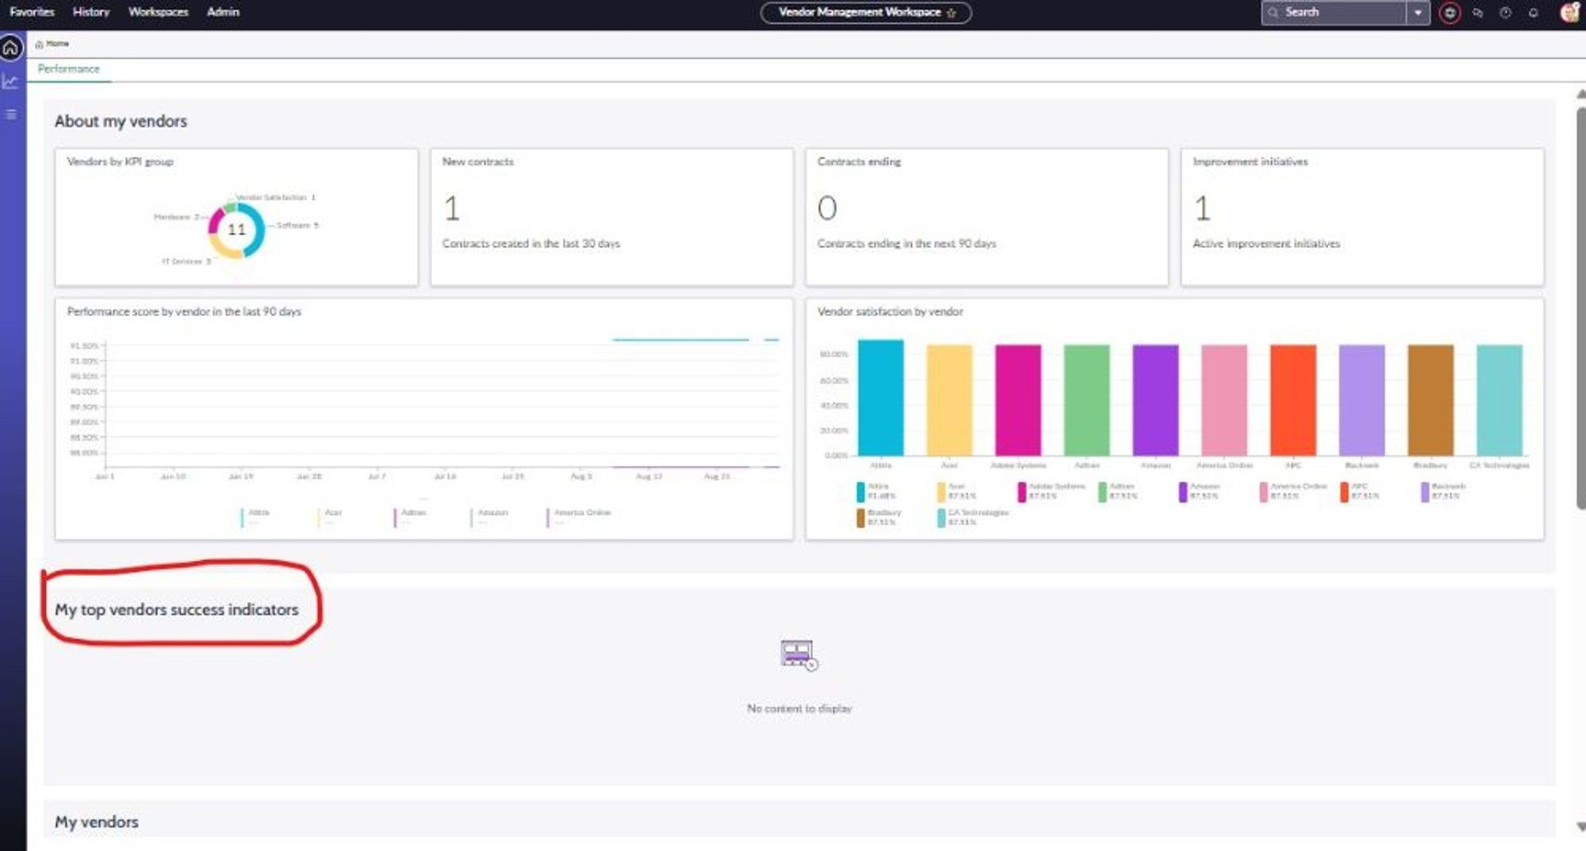Open the help question icon in header
Viewport: 1586px width, 851px height.
click(1505, 12)
